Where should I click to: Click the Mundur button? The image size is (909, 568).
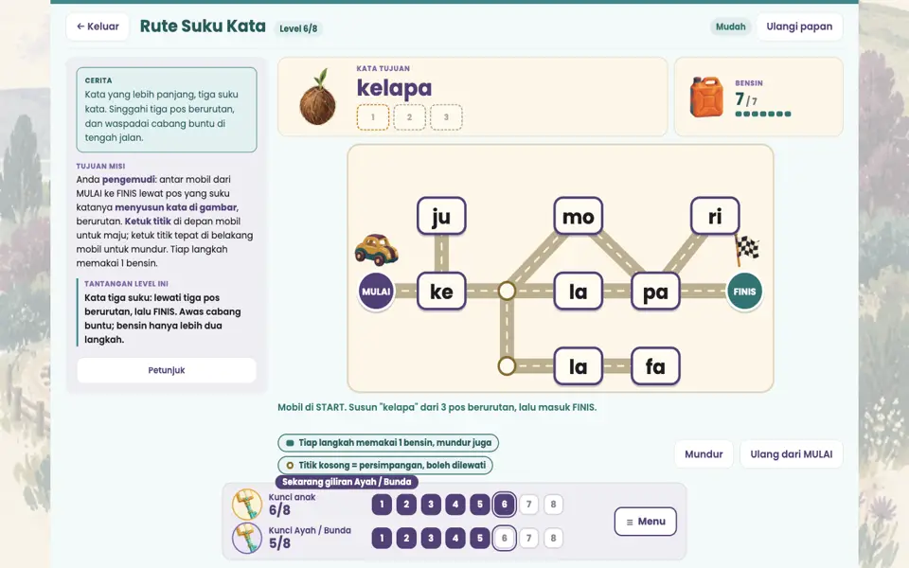click(x=704, y=454)
